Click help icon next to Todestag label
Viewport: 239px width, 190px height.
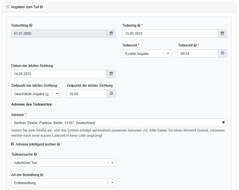click(x=139, y=25)
